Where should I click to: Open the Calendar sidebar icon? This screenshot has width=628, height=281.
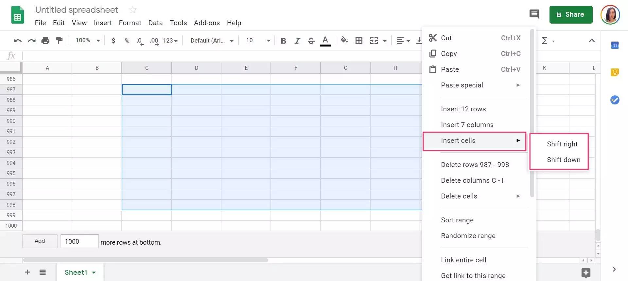tap(615, 45)
